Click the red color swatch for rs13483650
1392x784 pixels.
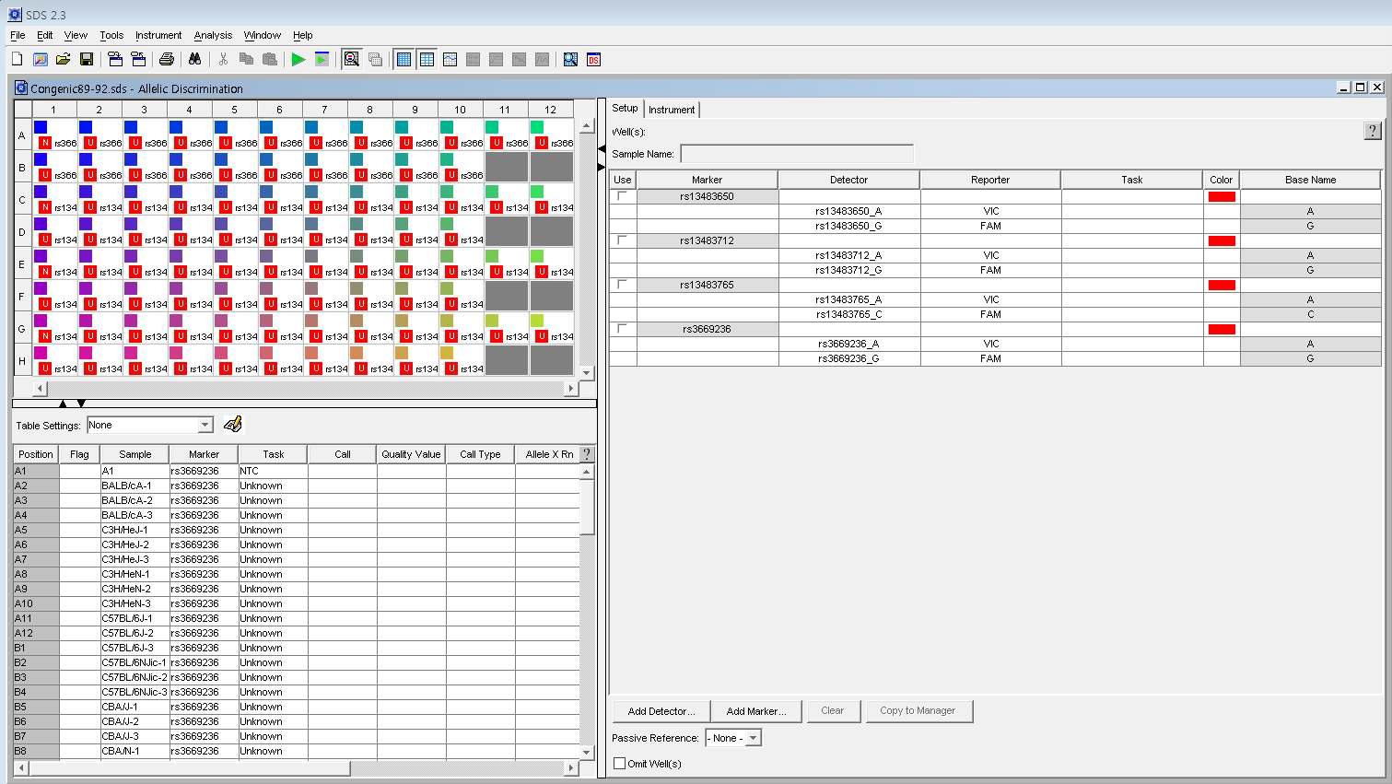pos(1222,196)
